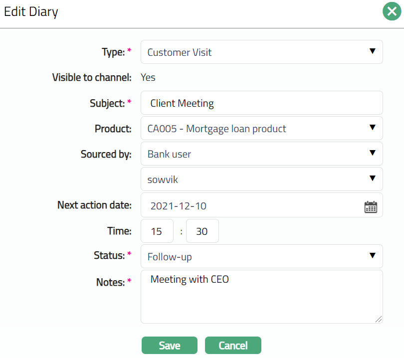Select the minutes field showing 30
The image size is (404, 358).
pos(202,231)
